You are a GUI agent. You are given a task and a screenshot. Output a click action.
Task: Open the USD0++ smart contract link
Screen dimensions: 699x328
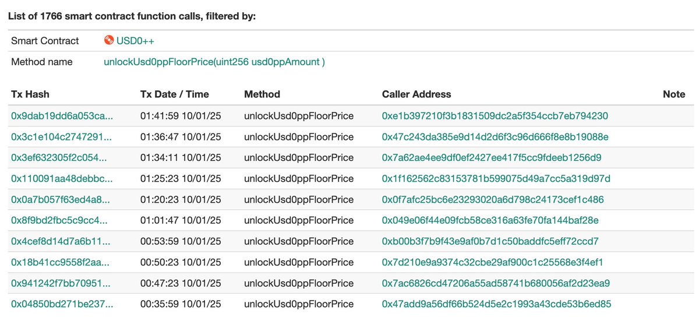click(135, 41)
